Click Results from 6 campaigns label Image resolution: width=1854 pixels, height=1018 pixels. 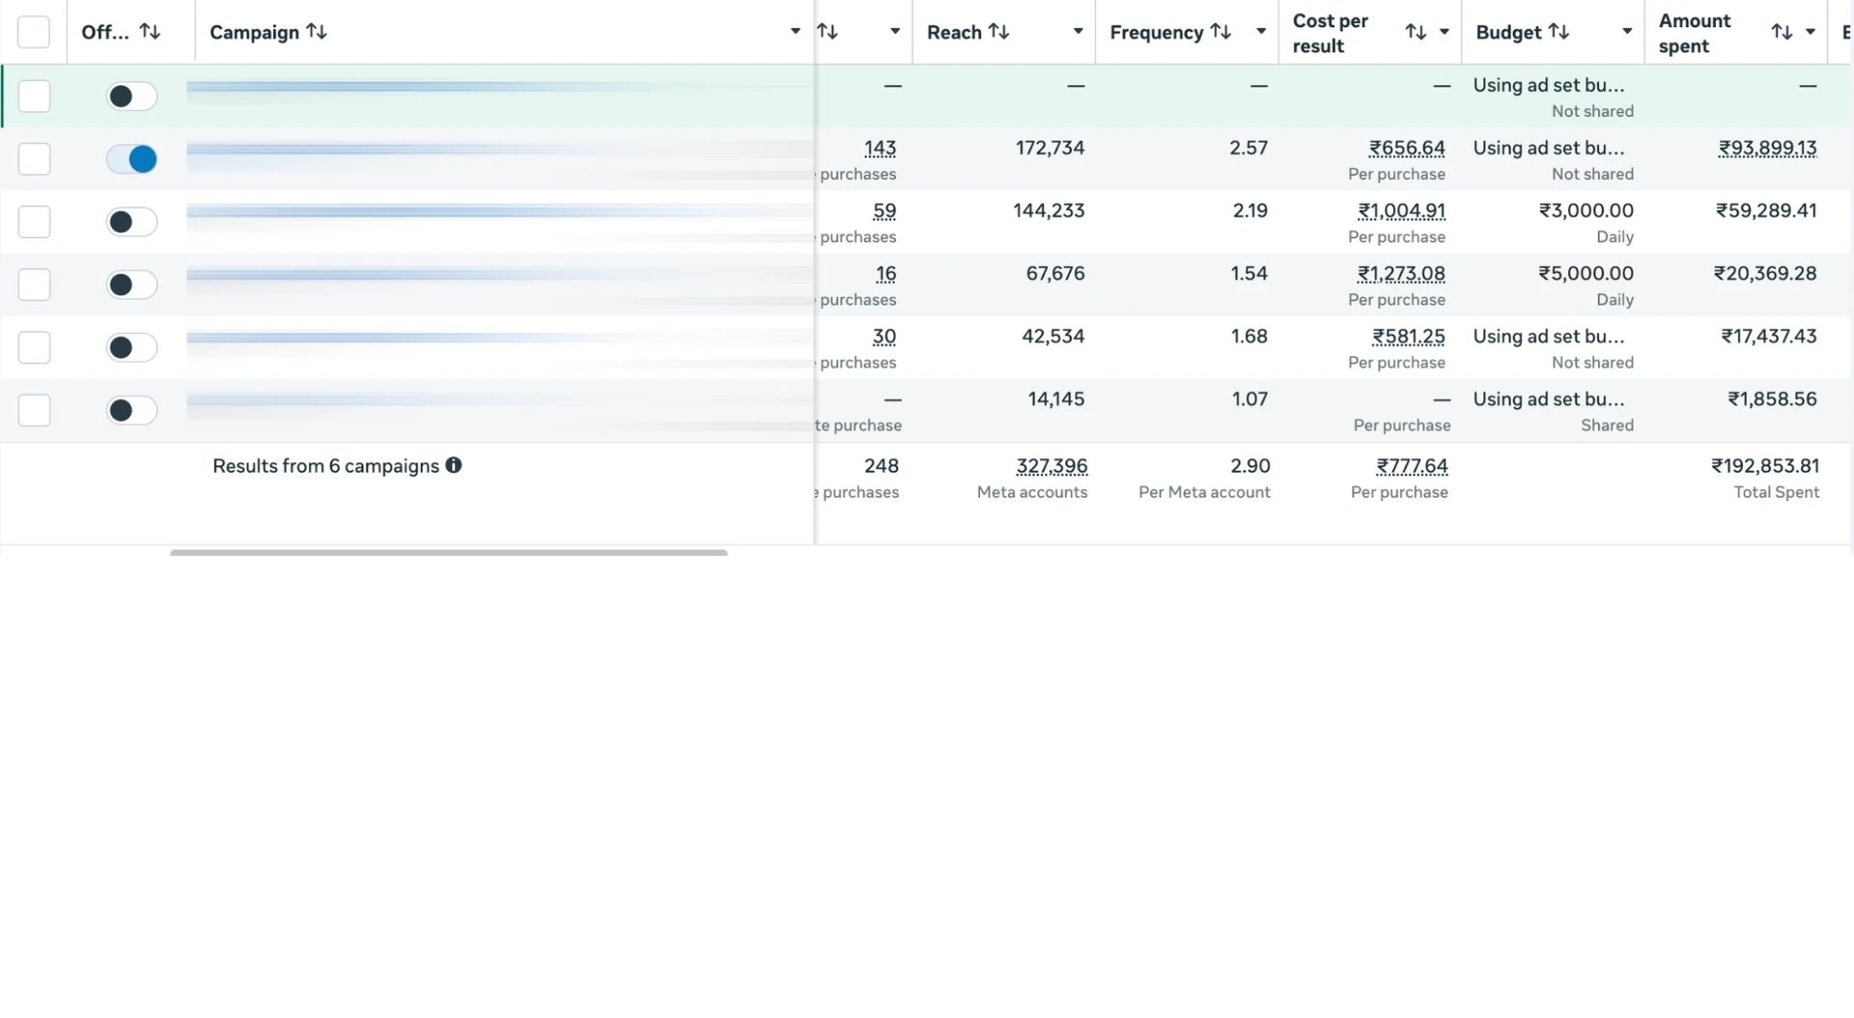(325, 466)
